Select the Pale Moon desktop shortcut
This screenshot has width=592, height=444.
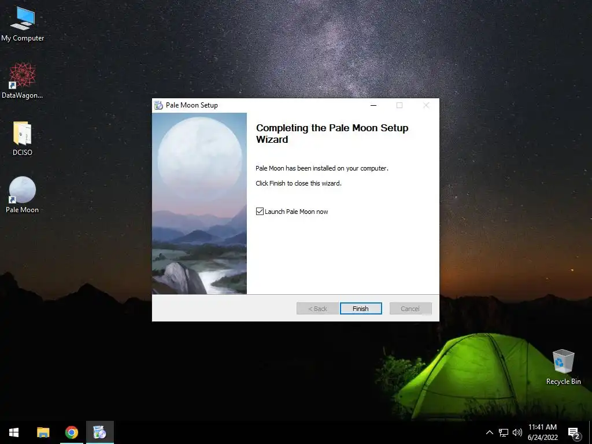point(23,195)
